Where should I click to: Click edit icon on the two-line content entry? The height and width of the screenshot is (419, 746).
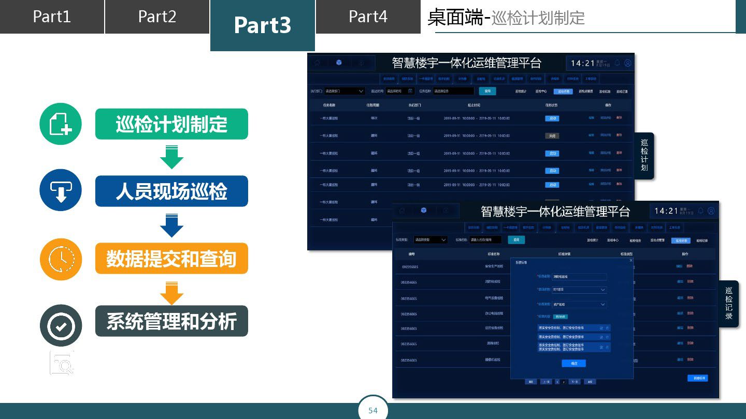[601, 347]
